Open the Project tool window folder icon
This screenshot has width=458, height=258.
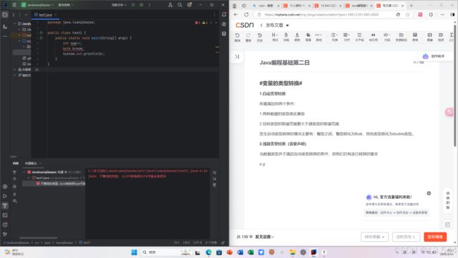[x=5, y=15]
